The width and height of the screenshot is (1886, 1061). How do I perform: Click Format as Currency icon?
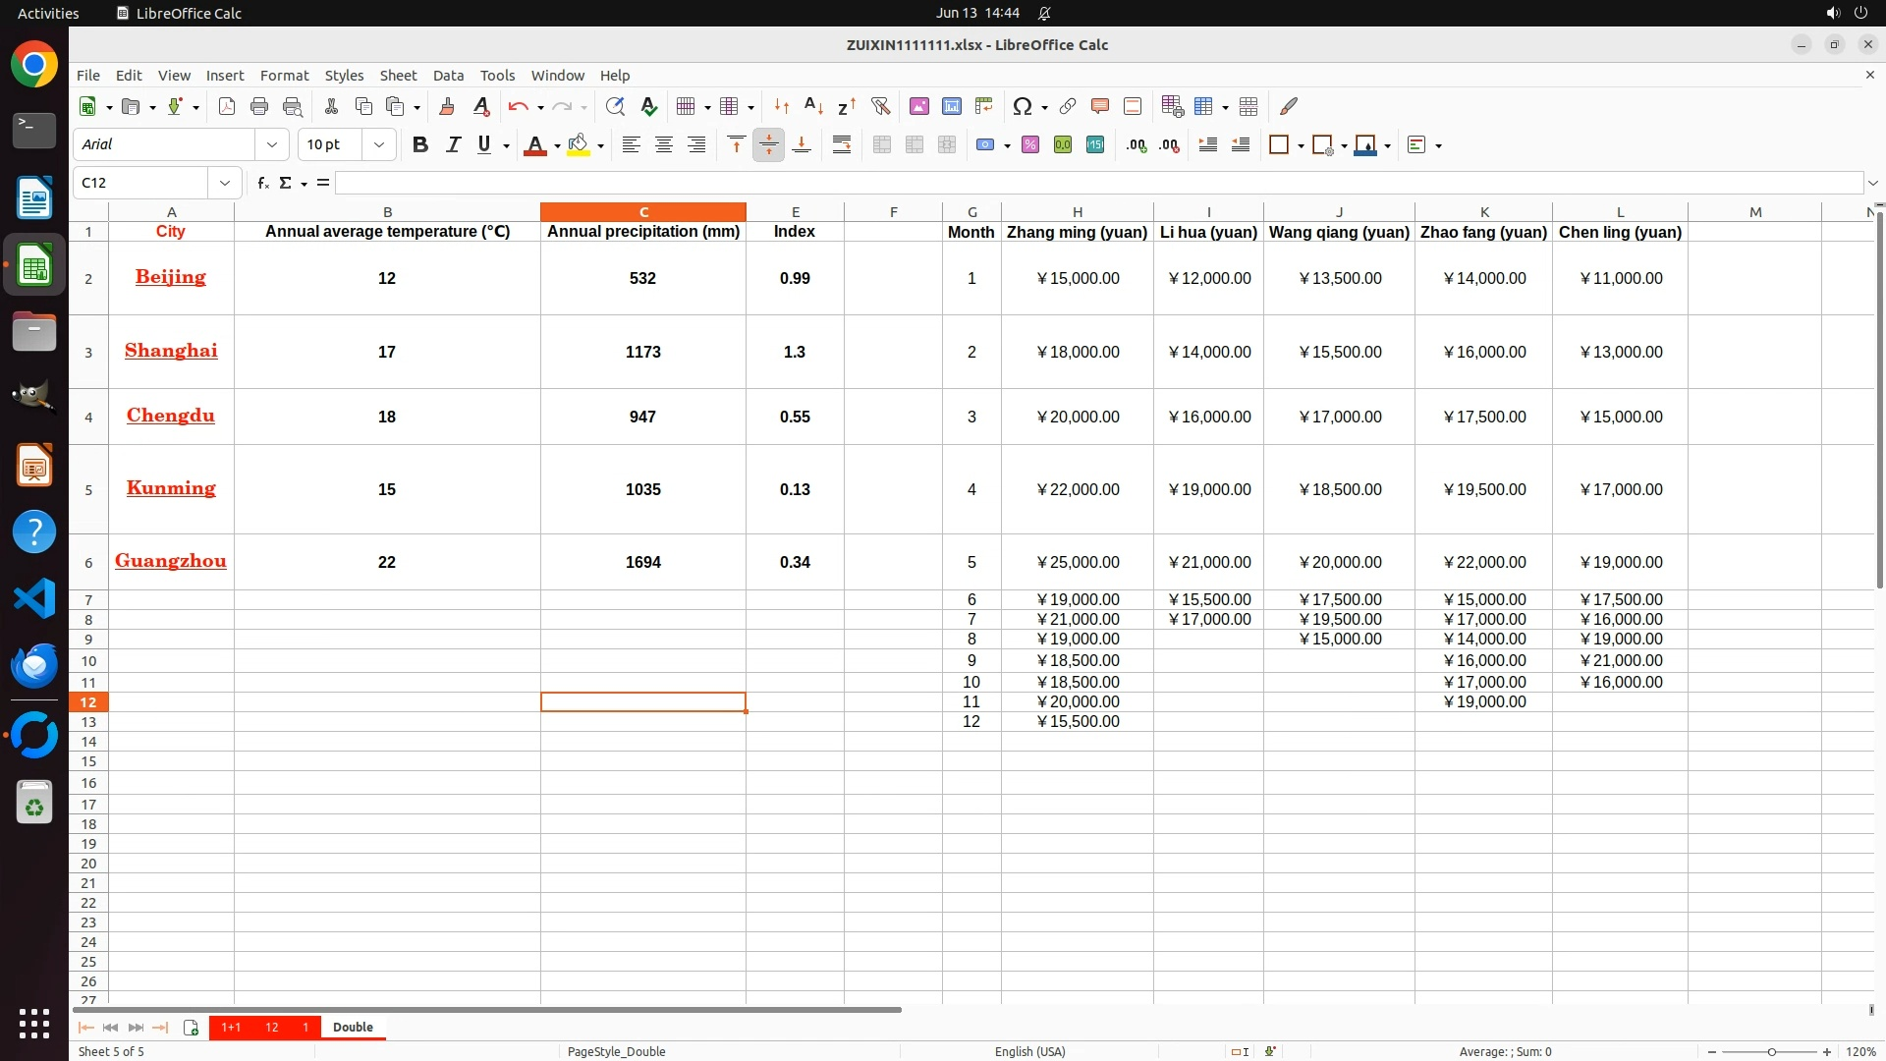tap(985, 144)
